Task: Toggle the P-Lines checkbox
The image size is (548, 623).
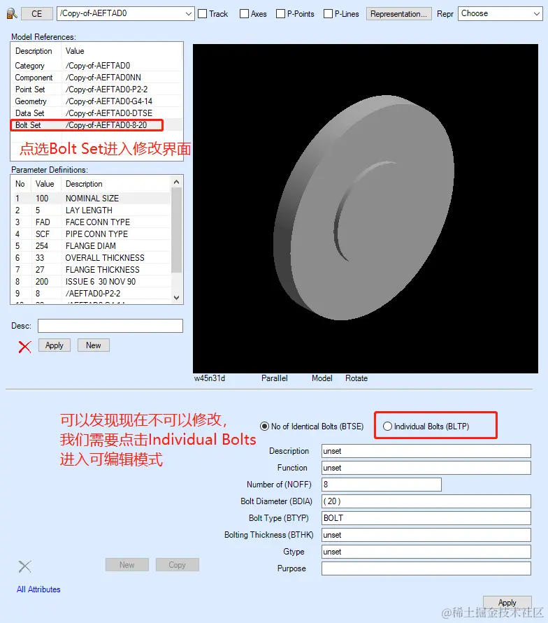Action: (328, 14)
